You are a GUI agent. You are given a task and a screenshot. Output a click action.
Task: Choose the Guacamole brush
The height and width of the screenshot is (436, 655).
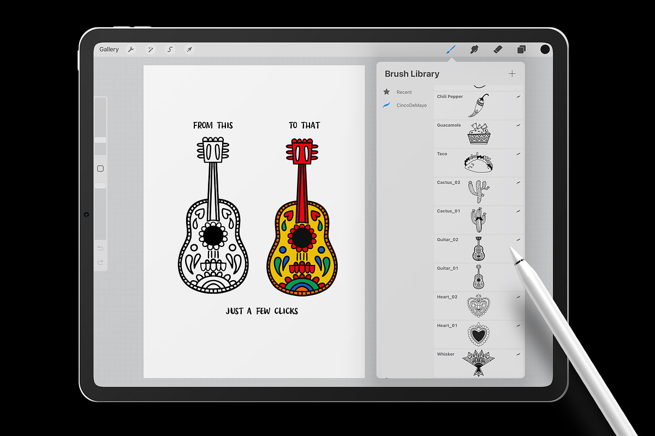(479, 134)
